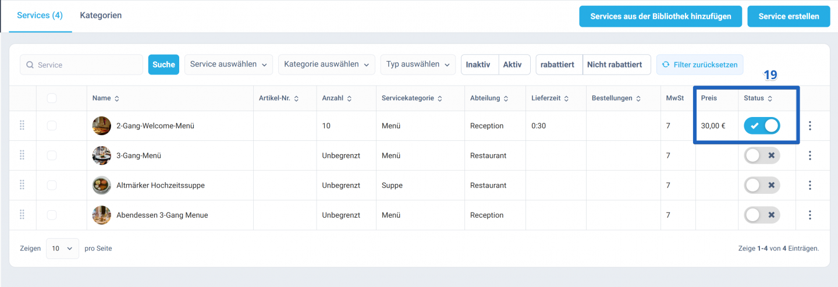Click the 2-Gang-Welcome-Menü name text
Viewport: 838px width, 287px height.
pyautogui.click(x=155, y=126)
